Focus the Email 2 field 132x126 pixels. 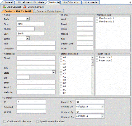36,87
